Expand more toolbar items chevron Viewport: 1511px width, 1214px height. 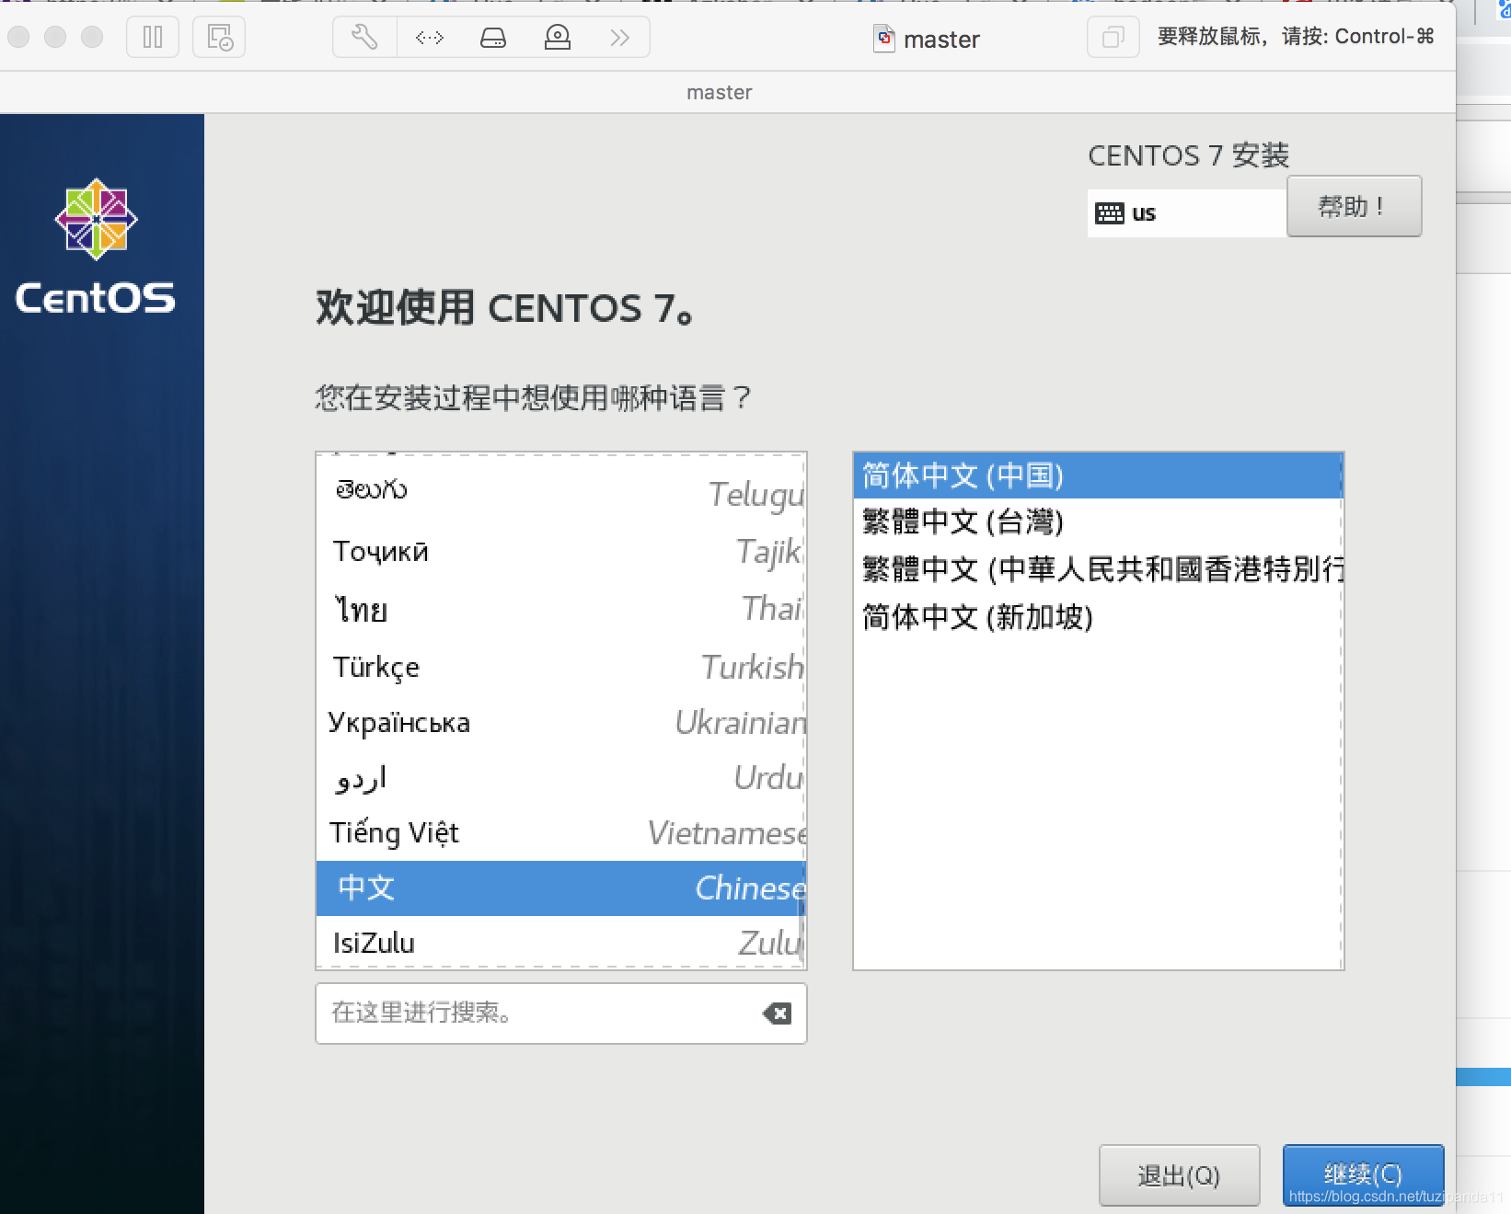point(620,38)
